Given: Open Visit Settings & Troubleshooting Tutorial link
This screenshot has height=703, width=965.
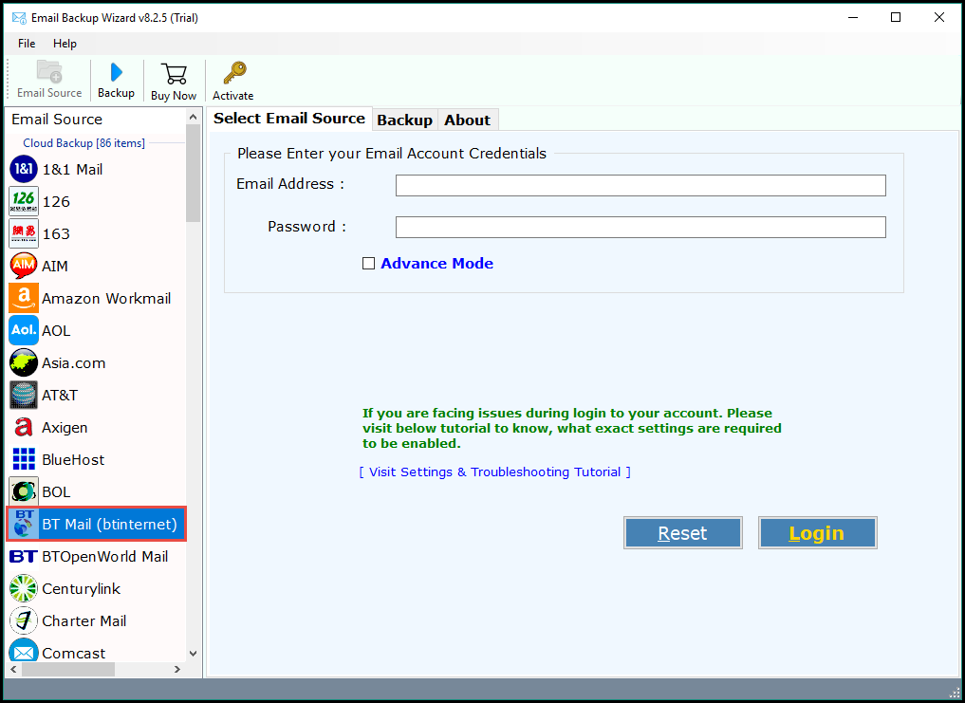Looking at the screenshot, I should (494, 472).
